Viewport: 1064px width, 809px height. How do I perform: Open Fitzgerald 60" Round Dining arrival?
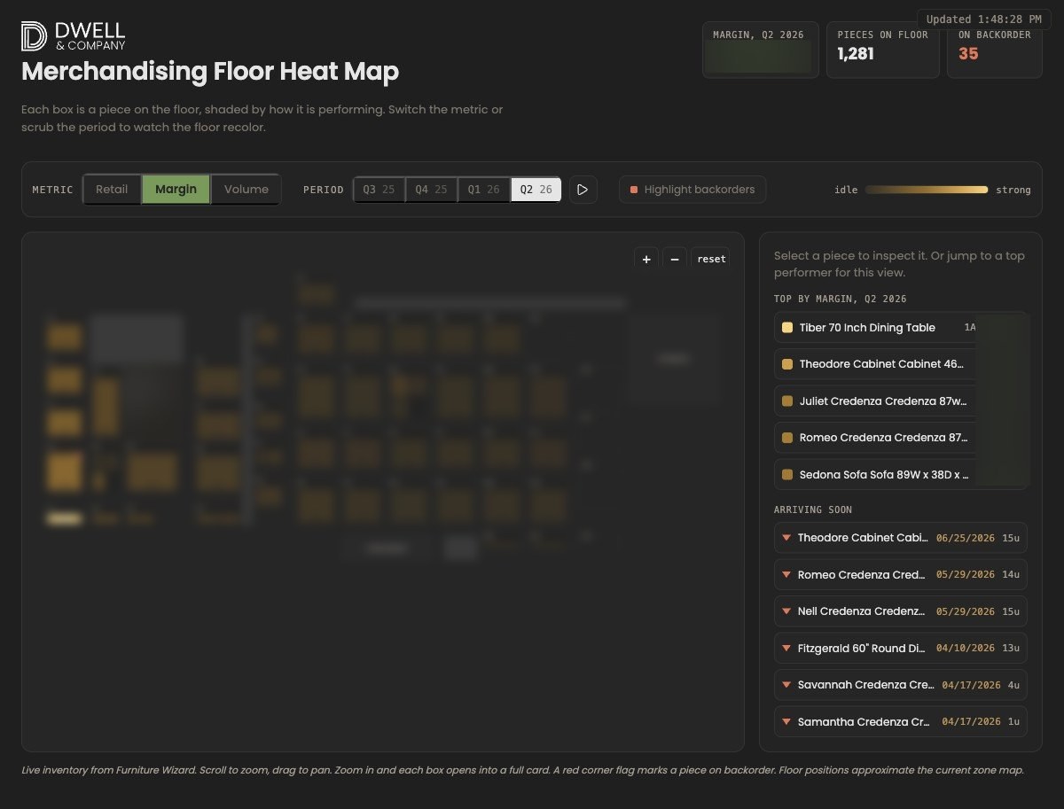(x=901, y=649)
